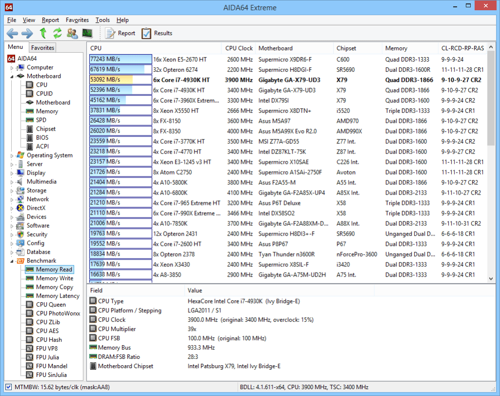500x396 pixels.
Task: Click the CPU ZLib benchmark icon
Action: 30,322
